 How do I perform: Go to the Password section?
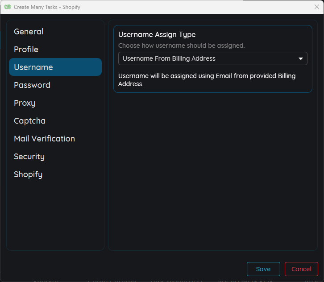(32, 85)
